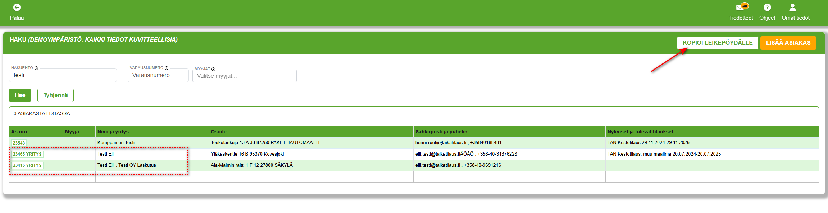This screenshot has height=213, width=828.
Task: Click the Varausnumero input field
Action: click(158, 75)
